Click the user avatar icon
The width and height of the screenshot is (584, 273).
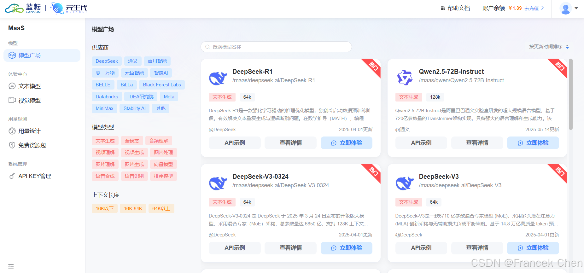click(566, 9)
